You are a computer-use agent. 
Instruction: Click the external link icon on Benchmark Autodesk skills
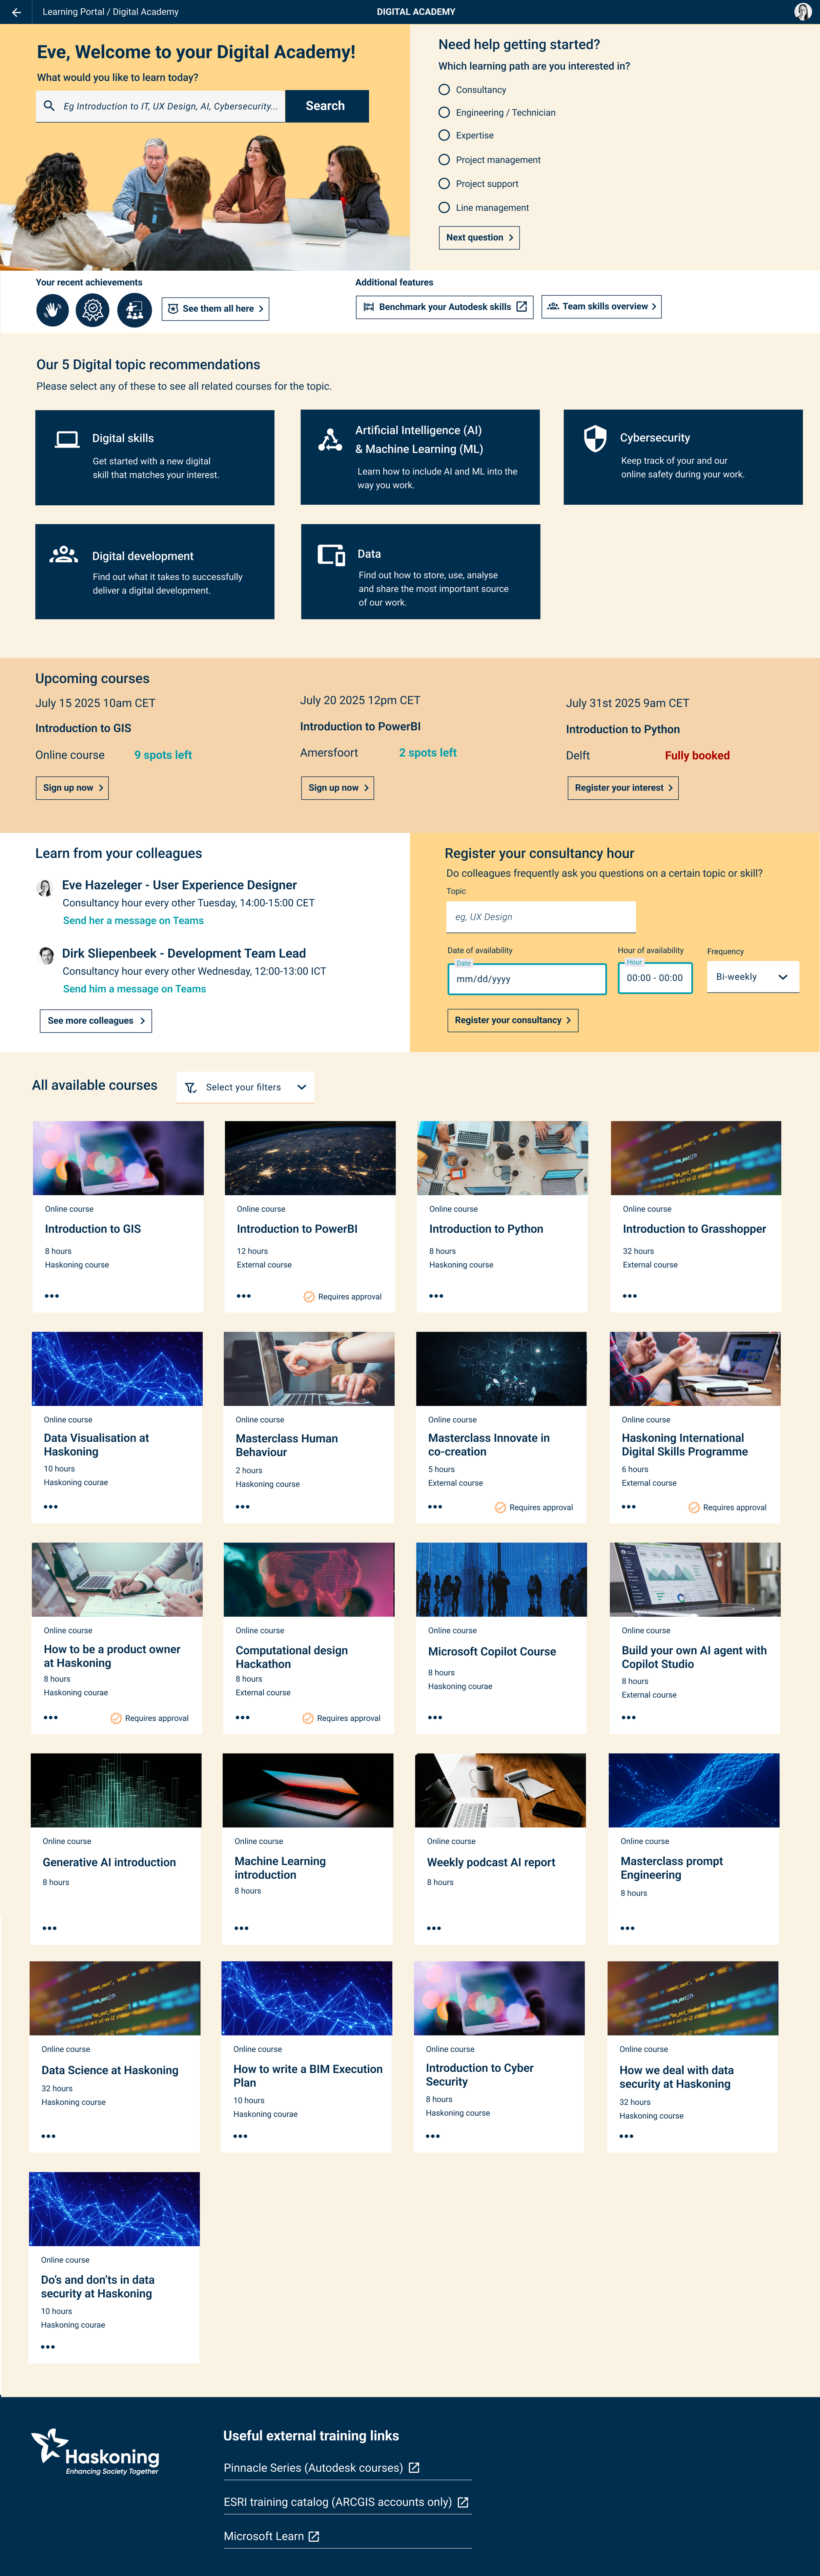(x=521, y=307)
